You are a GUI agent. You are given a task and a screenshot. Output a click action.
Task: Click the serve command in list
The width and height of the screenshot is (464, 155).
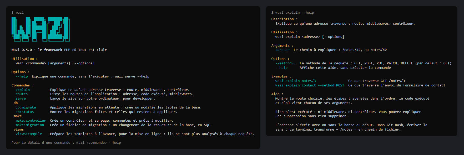coord(21,99)
